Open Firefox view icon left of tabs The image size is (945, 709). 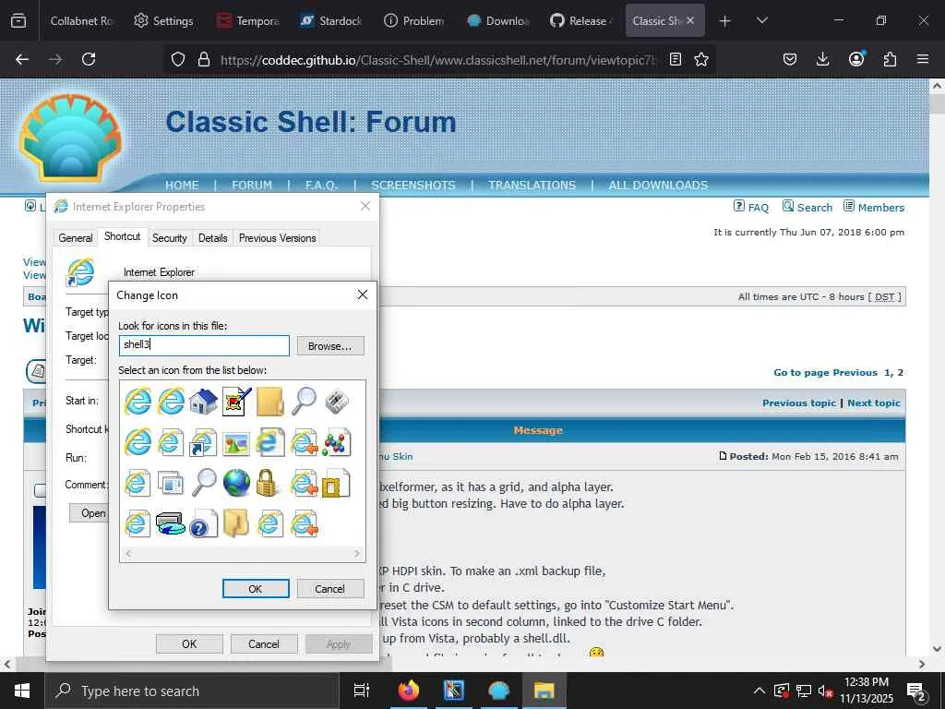[x=18, y=20]
